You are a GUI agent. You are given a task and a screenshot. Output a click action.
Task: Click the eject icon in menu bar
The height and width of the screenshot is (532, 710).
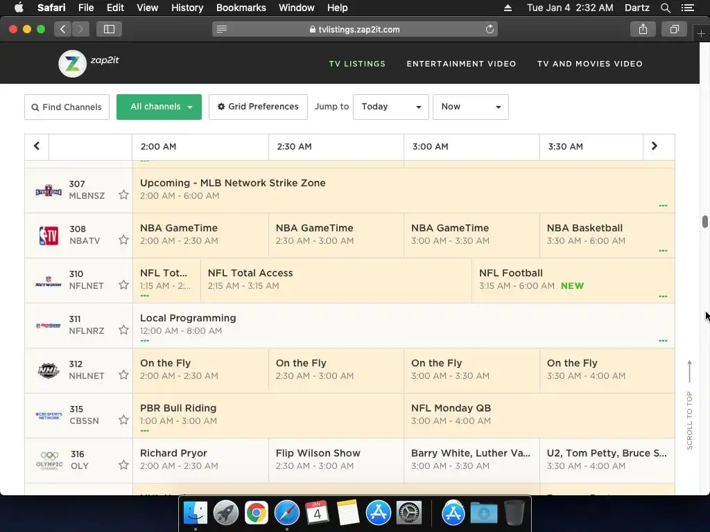point(508,8)
